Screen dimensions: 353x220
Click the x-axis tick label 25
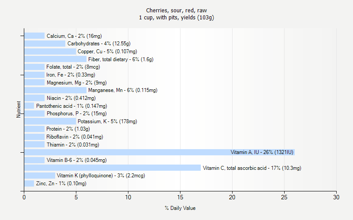(284, 197)
